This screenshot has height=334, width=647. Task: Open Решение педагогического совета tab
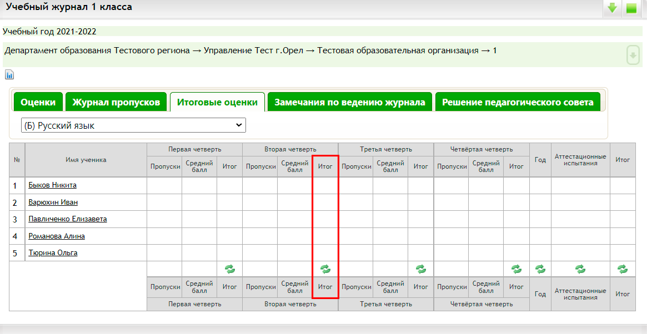pyautogui.click(x=518, y=102)
